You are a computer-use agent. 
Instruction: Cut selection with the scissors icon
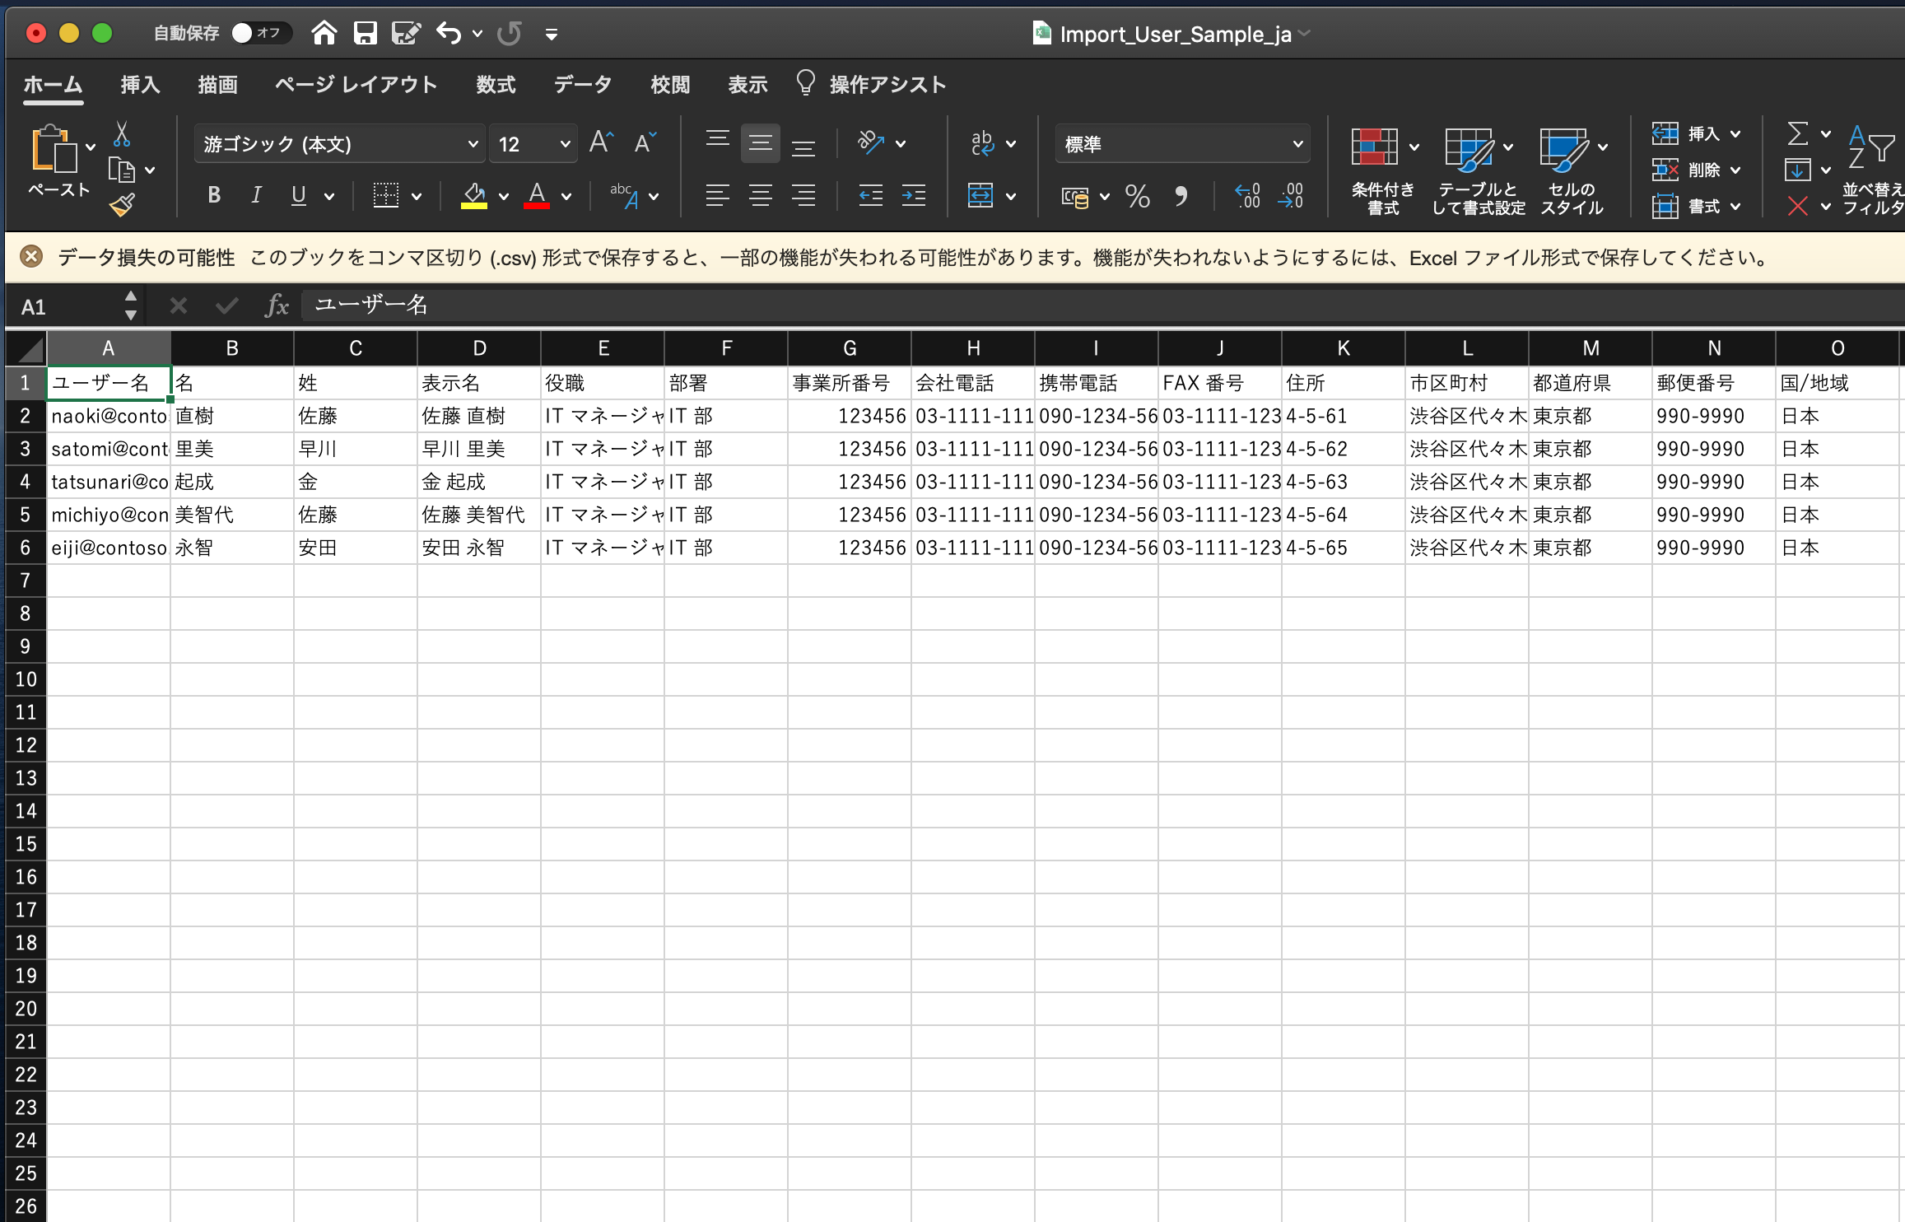tap(122, 134)
